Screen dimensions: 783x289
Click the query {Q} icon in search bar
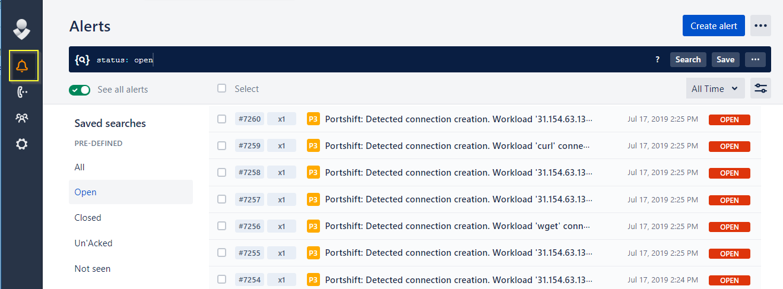pos(82,59)
